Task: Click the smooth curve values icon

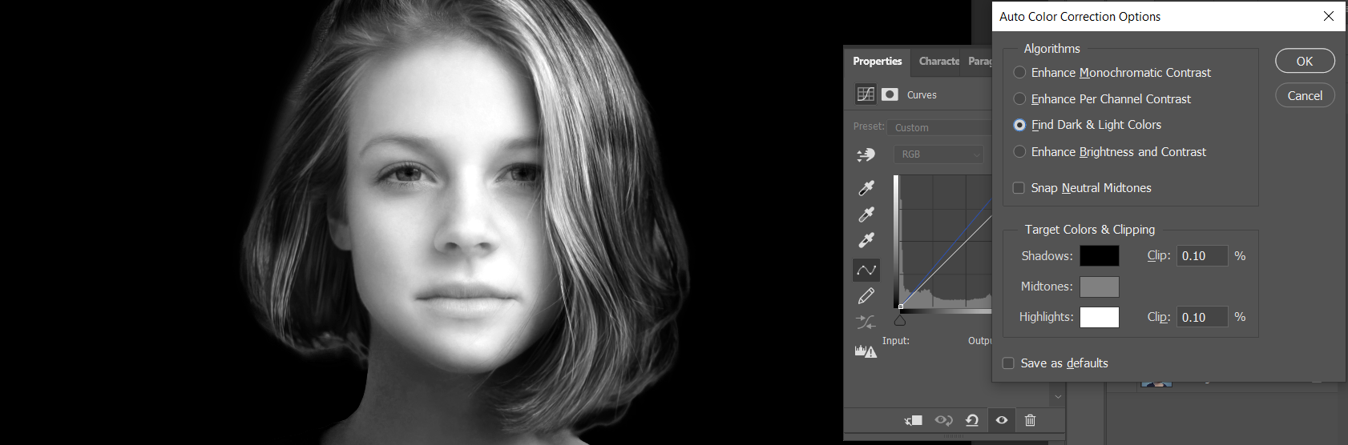Action: point(866,322)
